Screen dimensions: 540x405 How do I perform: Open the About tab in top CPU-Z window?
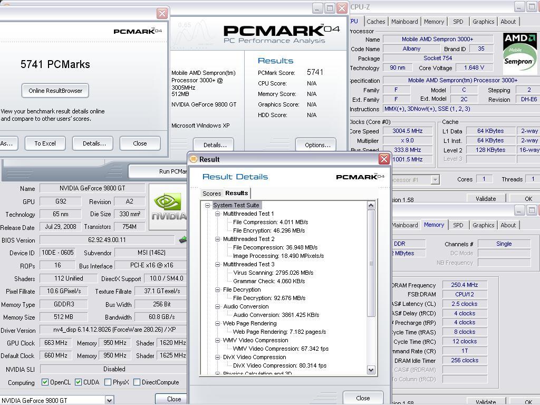tap(508, 22)
